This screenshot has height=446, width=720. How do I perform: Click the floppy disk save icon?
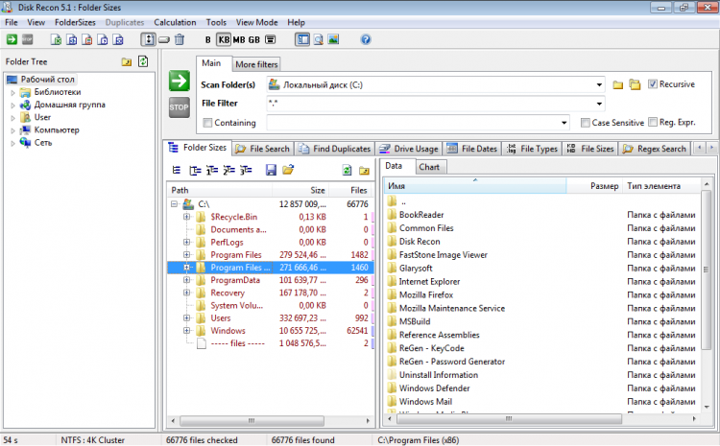point(271,170)
